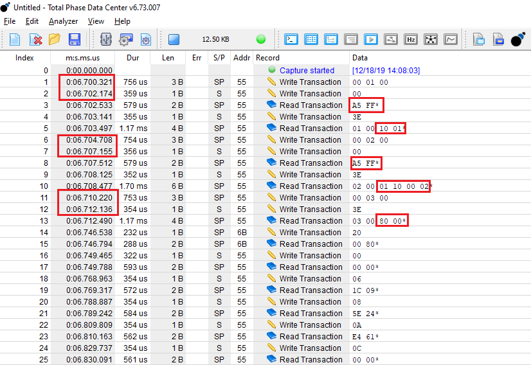Open the playback pane (play icon)
The width and height of the screenshot is (531, 365).
tap(371, 39)
